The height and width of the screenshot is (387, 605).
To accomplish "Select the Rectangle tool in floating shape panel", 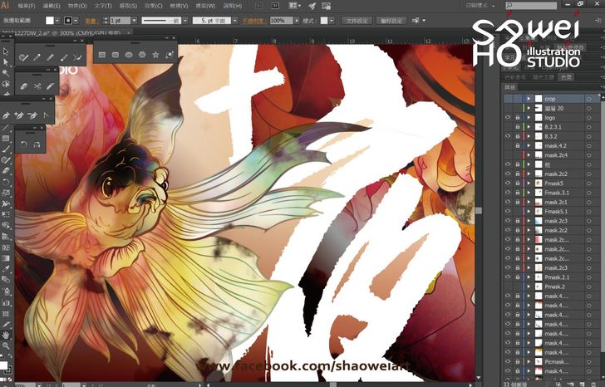I will (101, 55).
